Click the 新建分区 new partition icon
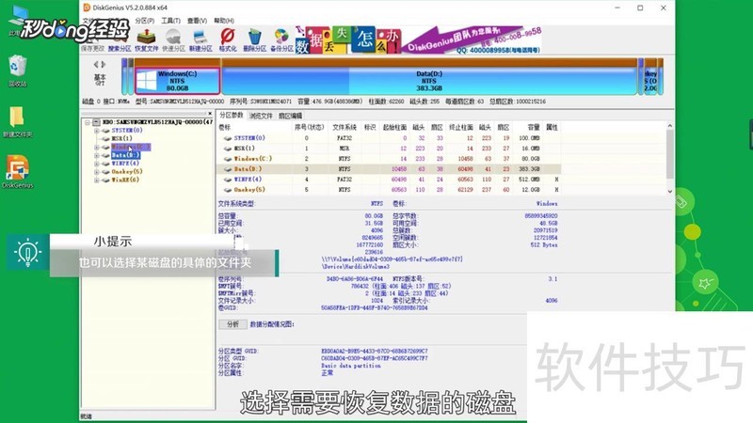753x423 pixels. tap(200, 40)
